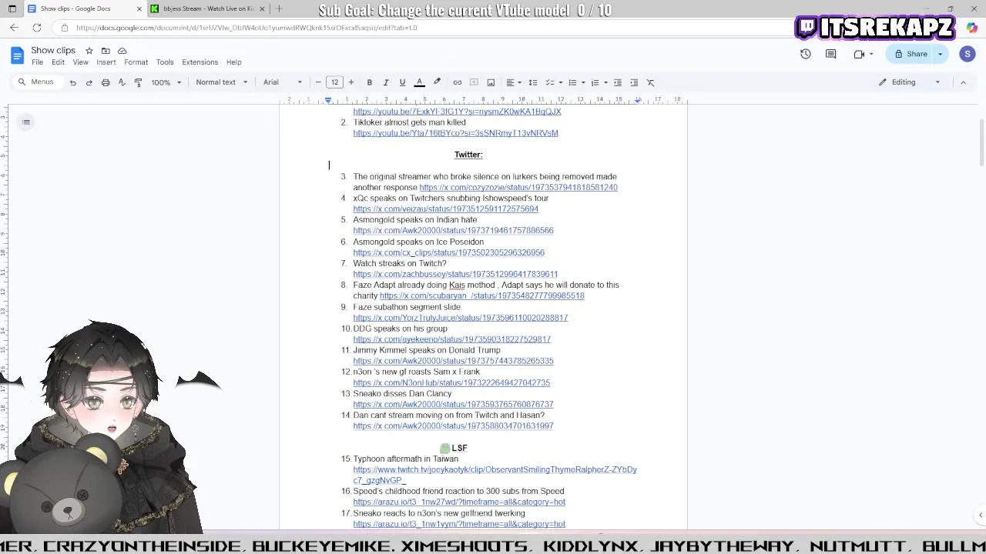The width and height of the screenshot is (986, 554).
Task: Toggle bold formatting
Action: (370, 82)
